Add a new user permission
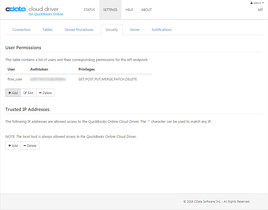This screenshot has width=268, height=210. (x=13, y=93)
